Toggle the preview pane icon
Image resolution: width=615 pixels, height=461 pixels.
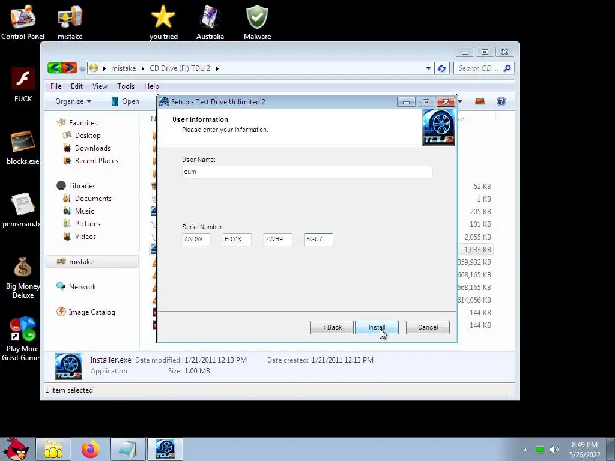pyautogui.click(x=480, y=101)
